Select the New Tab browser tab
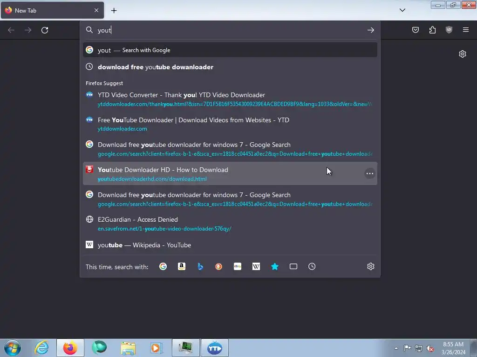 click(x=52, y=10)
